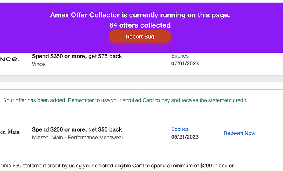Open the Redeem Now link
The image size is (283, 171).
coord(239,133)
